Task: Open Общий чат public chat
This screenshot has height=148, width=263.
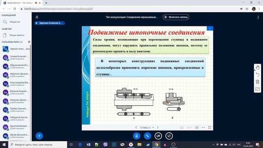Action: click(x=15, y=22)
